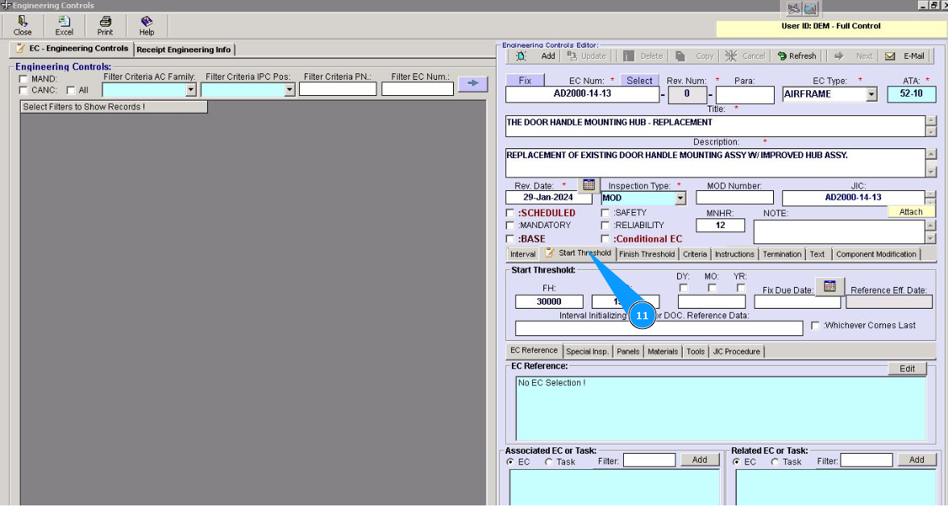Check the Whichever Comes Last option
Image resolution: width=948 pixels, height=507 pixels.
tap(815, 326)
